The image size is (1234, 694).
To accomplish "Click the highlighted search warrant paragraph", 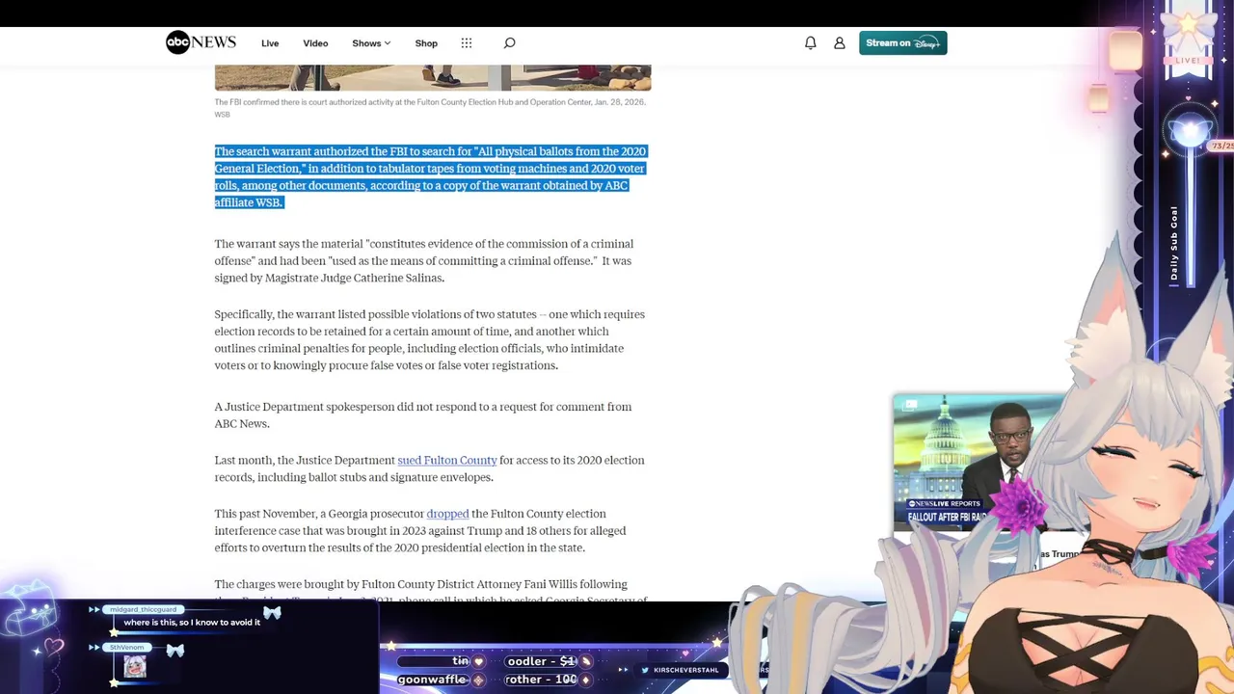I will (431, 176).
